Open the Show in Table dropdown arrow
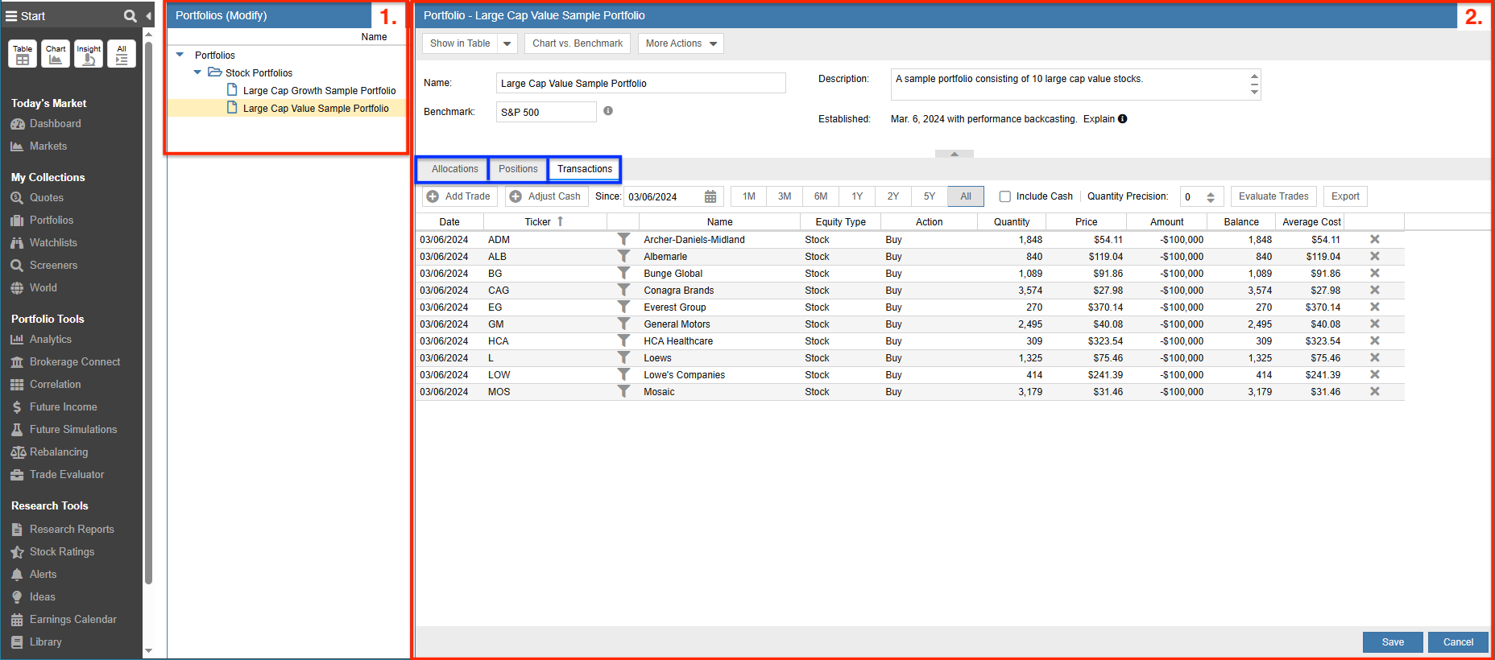 point(507,43)
